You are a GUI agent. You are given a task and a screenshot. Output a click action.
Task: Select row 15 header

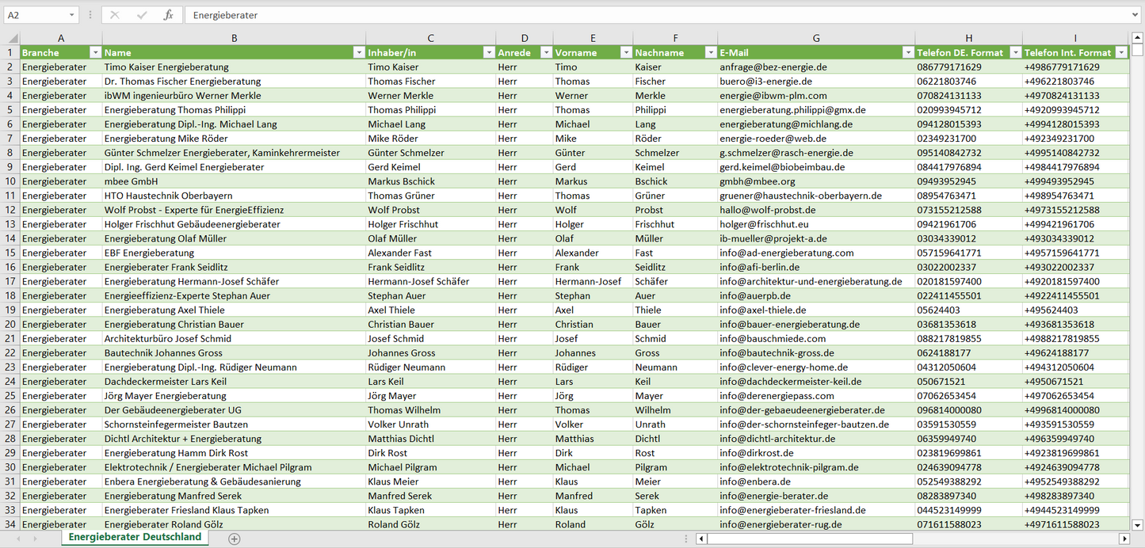point(10,253)
